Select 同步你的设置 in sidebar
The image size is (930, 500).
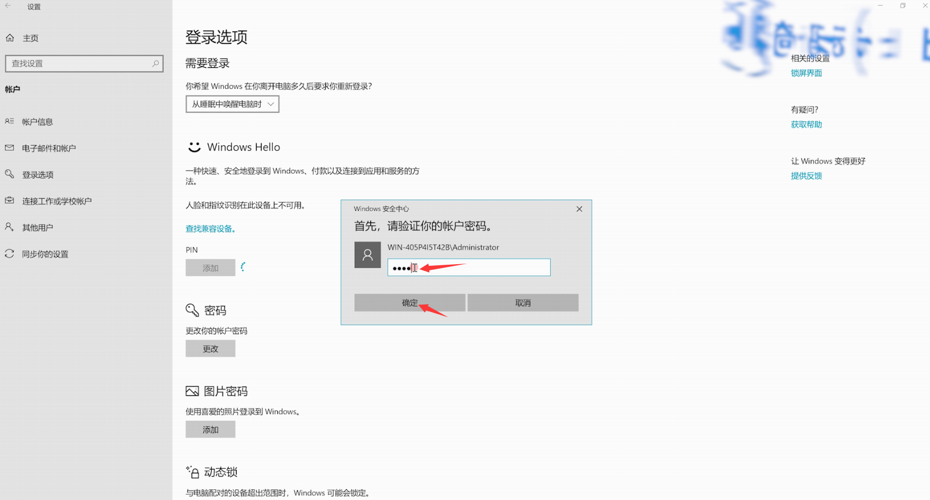click(45, 254)
